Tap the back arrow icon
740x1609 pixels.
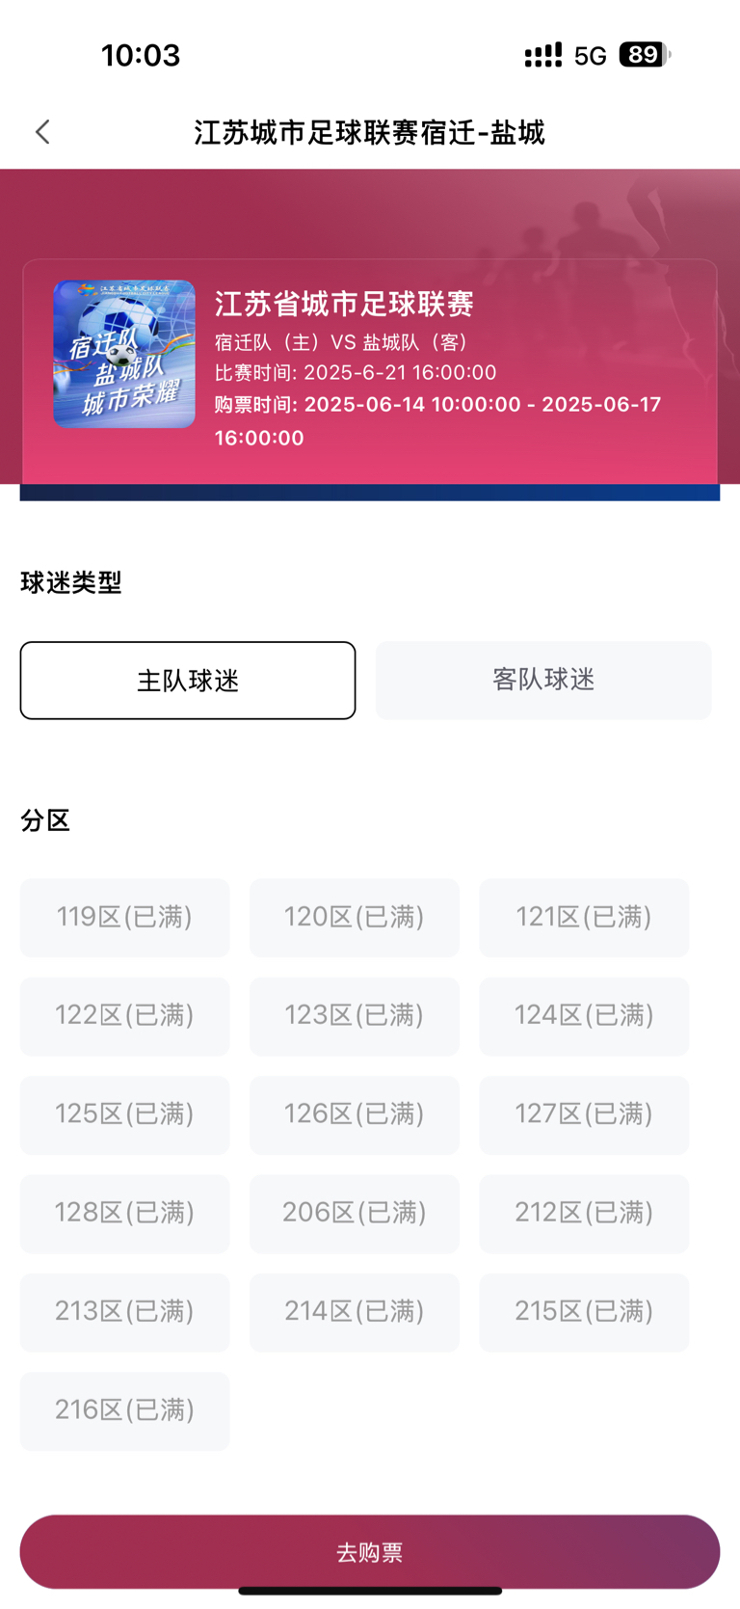pyautogui.click(x=42, y=132)
